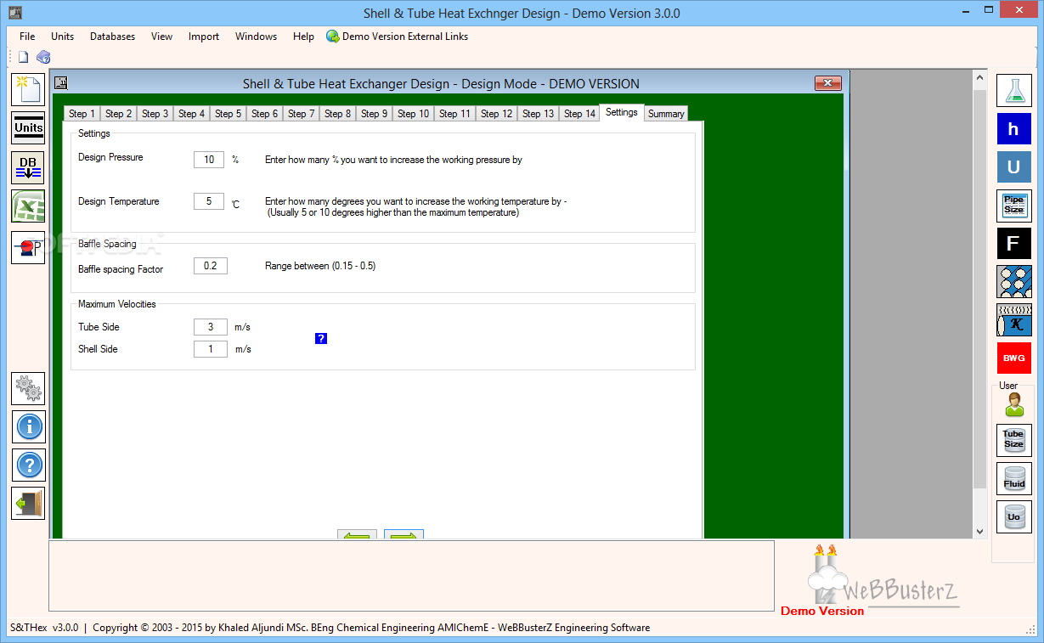Switch to the Step 12 tab

pos(496,114)
